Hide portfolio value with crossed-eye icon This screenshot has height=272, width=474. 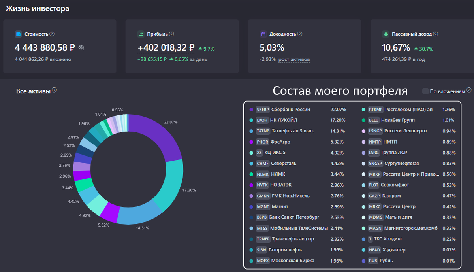pos(81,48)
